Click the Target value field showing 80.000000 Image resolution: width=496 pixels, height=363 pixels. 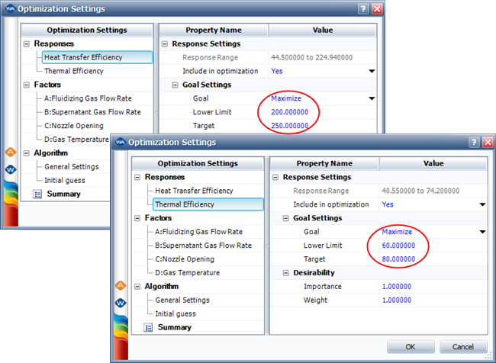tap(398, 259)
